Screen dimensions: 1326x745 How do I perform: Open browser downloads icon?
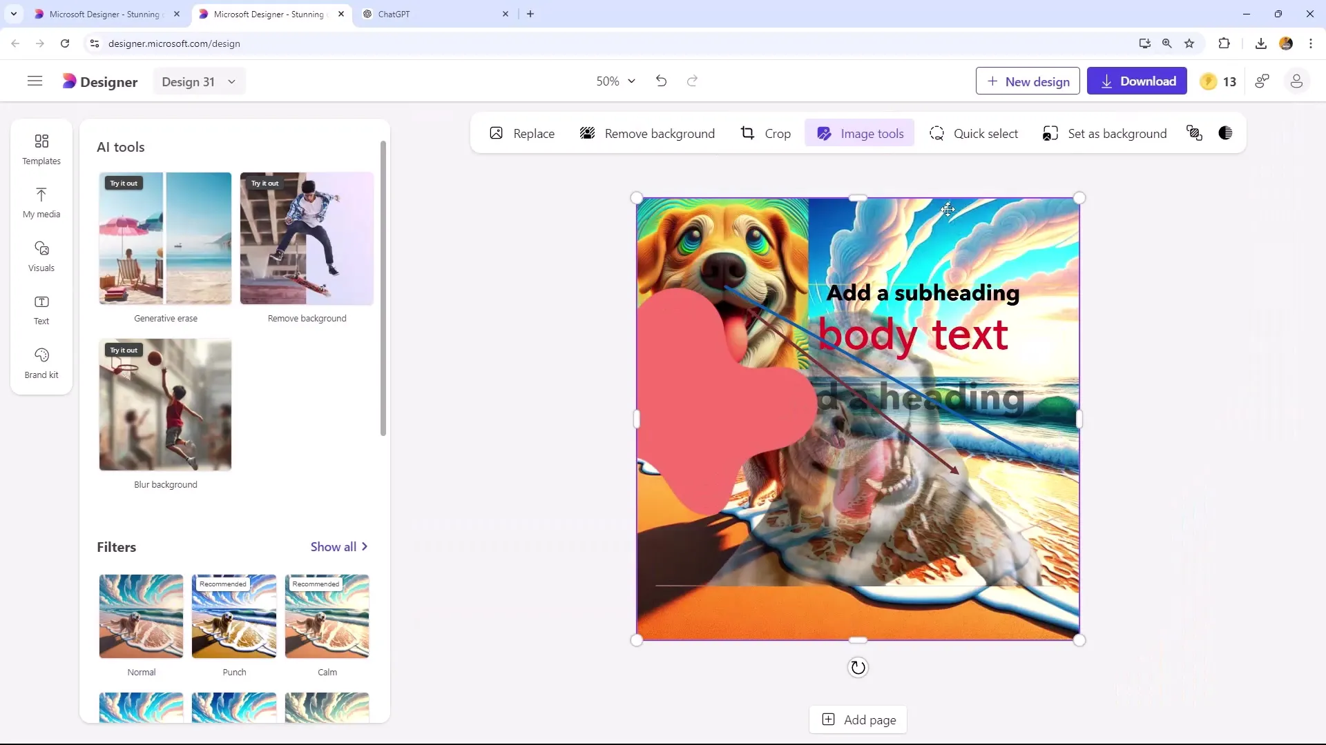1261,43
